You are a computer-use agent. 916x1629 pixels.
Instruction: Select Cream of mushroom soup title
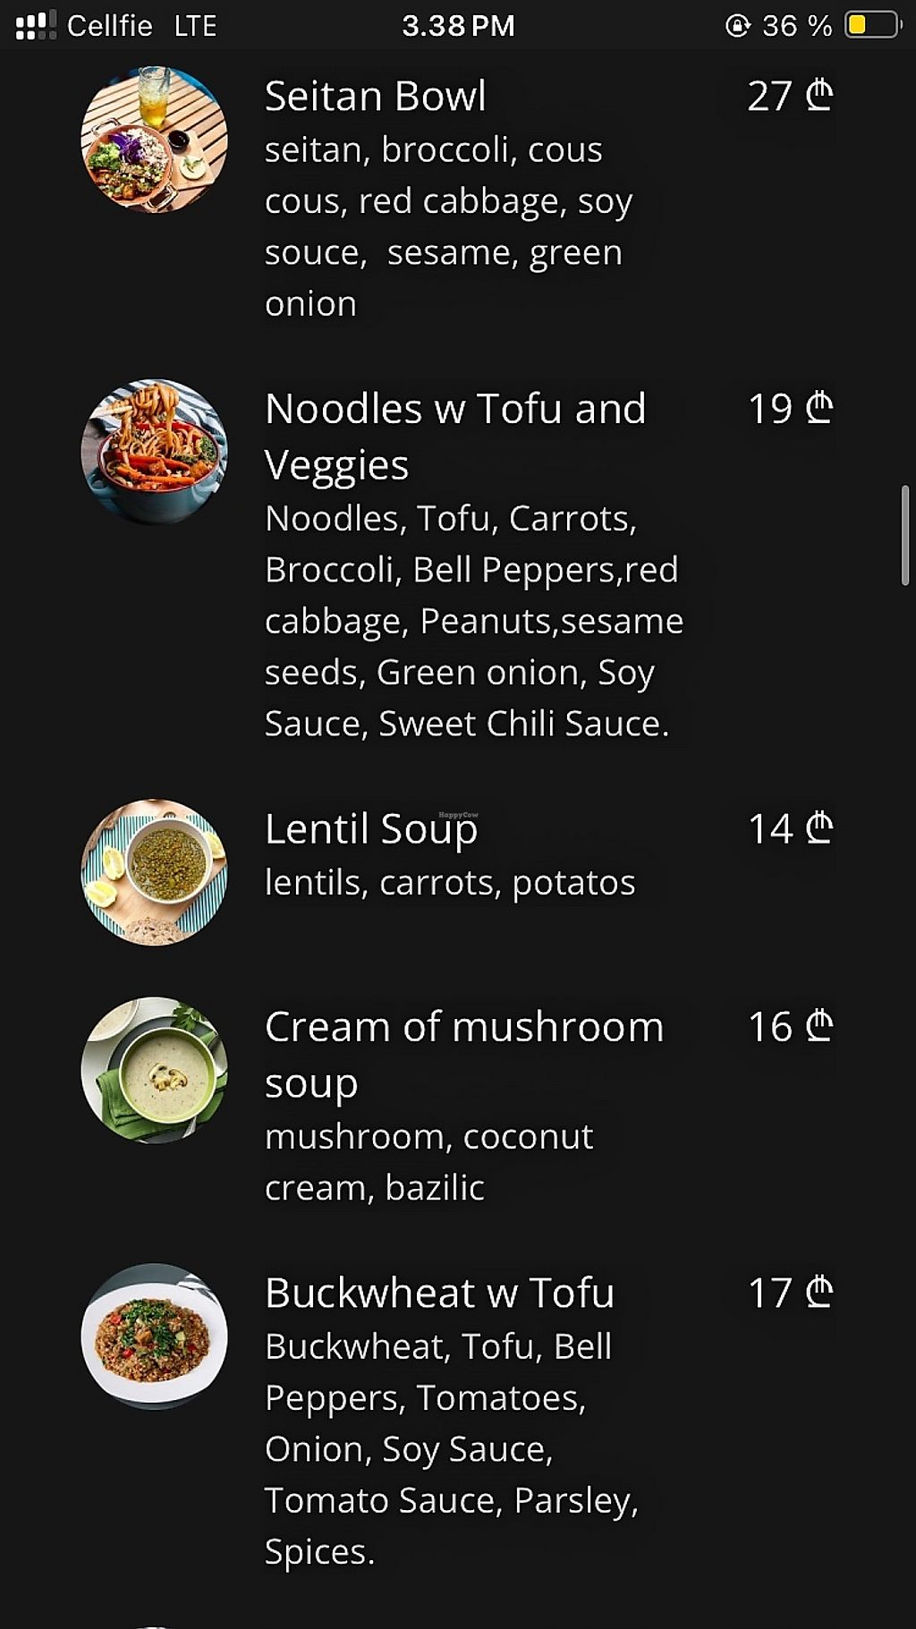(463, 1054)
